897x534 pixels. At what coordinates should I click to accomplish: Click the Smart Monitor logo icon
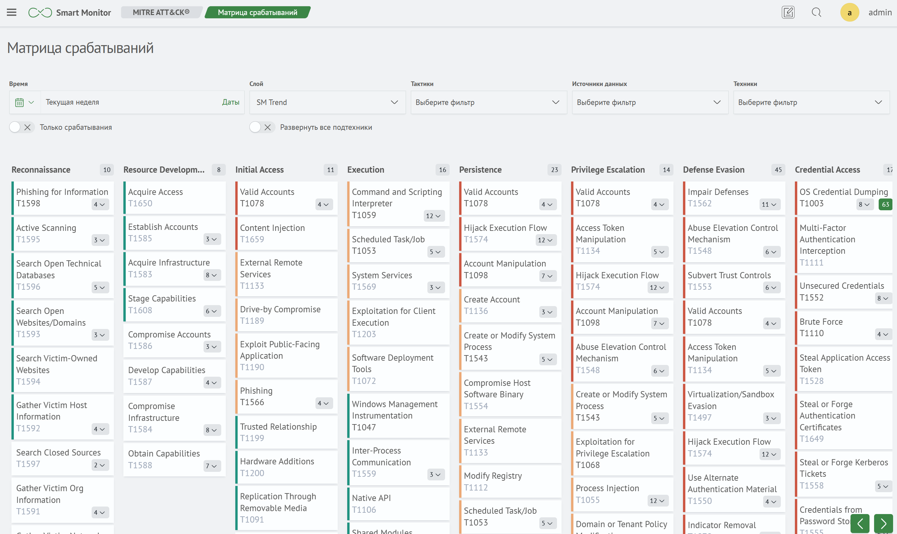point(40,13)
